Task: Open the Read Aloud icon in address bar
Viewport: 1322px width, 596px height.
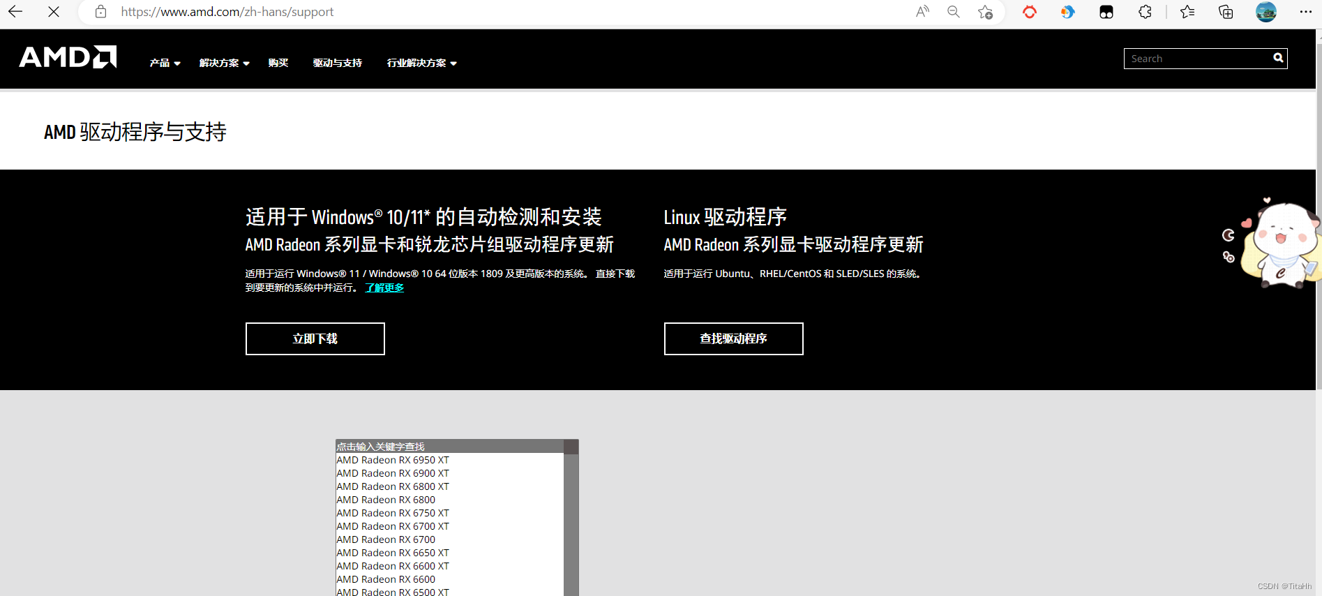Action: coord(922,12)
